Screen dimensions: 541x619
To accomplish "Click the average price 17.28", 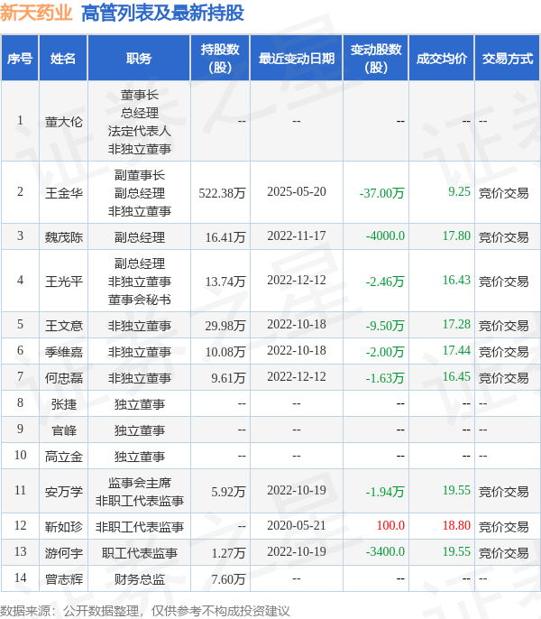I will [x=456, y=325].
